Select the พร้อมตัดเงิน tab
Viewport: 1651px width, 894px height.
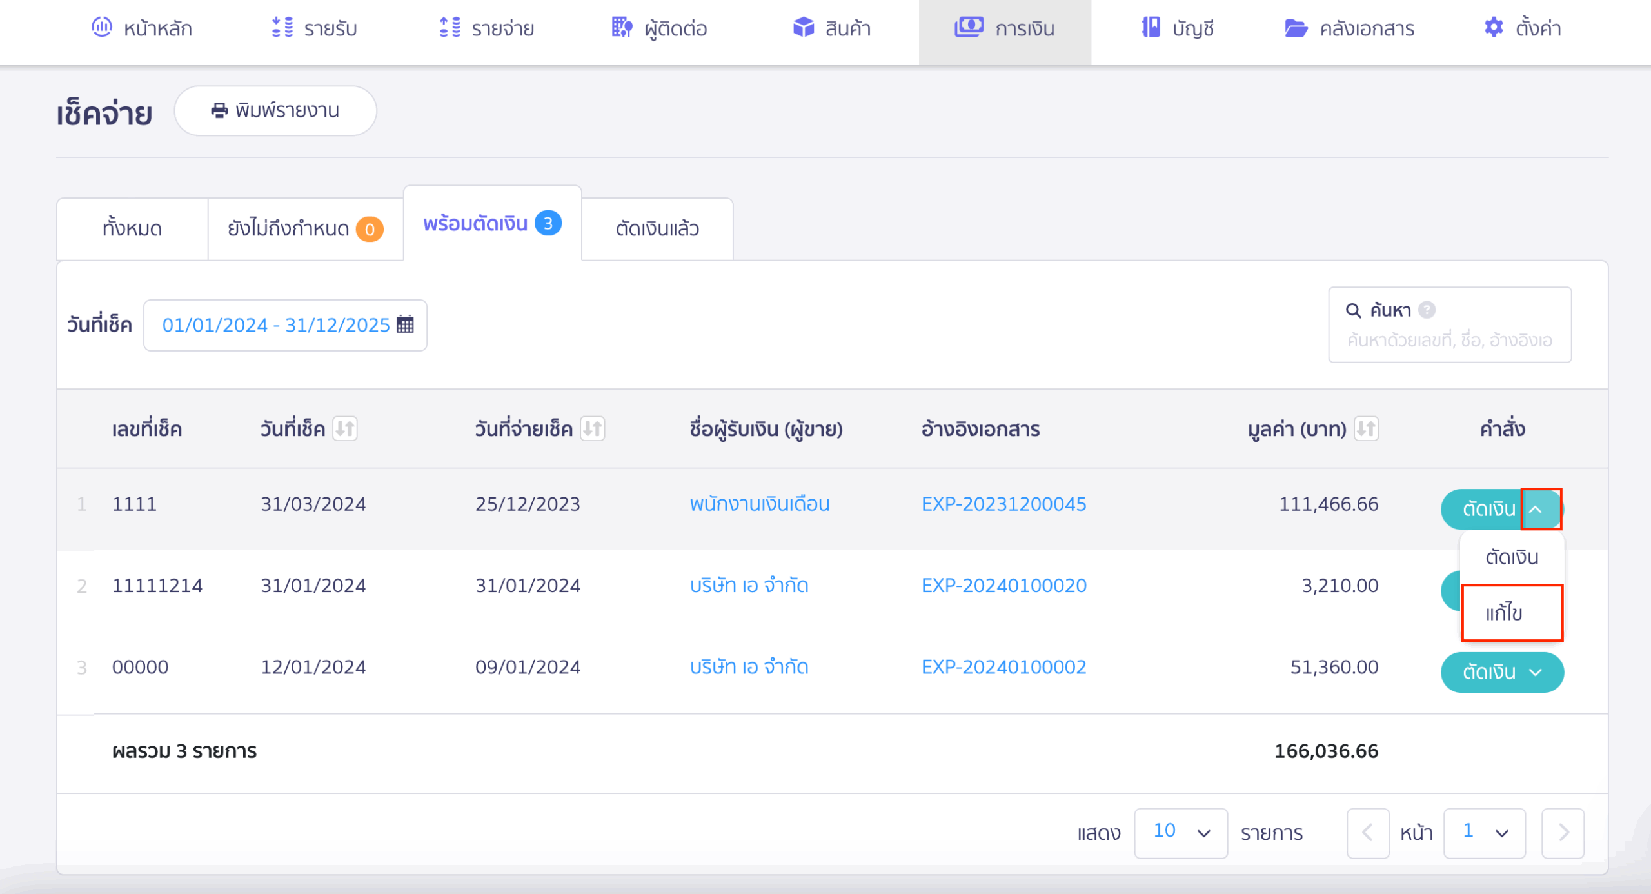[493, 224]
